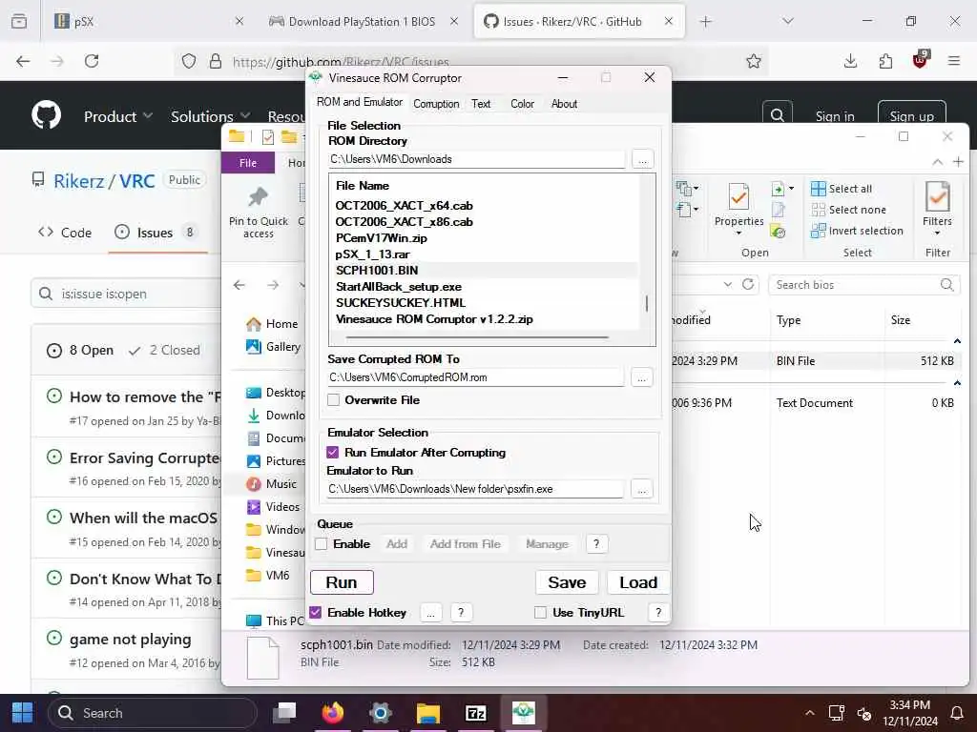
Task: Show the 2 Closed issues
Action: pos(165,351)
